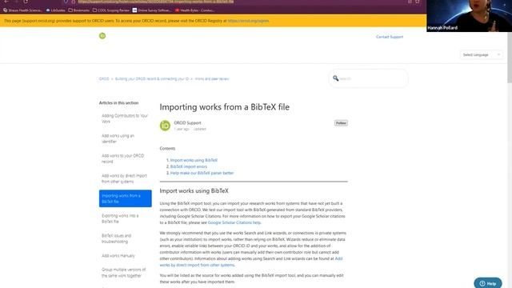Screen dimensions: 512x288
Task: Open the reader view icon in address bar
Action: 410,2
